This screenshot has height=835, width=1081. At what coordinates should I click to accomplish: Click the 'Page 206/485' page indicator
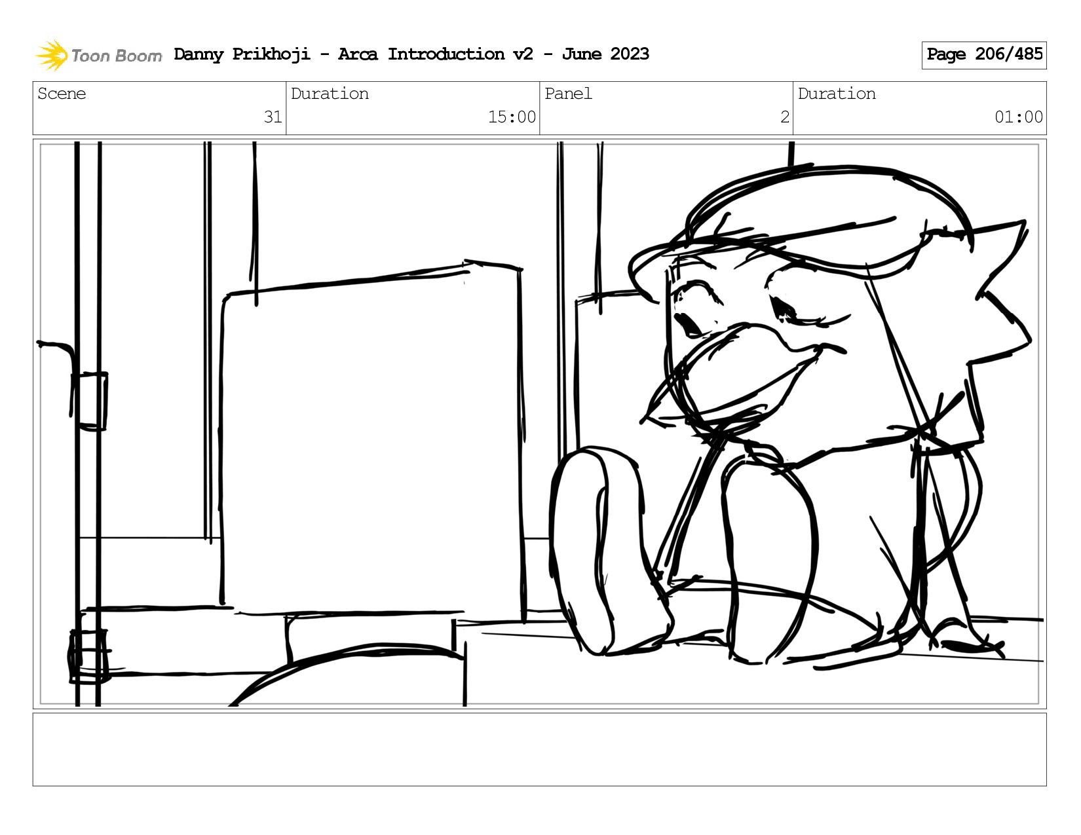point(984,55)
